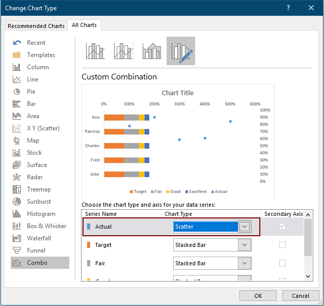Image resolution: width=324 pixels, height=306 pixels.
Task: Open chart type dropdown for Actual series
Action: pos(245,227)
